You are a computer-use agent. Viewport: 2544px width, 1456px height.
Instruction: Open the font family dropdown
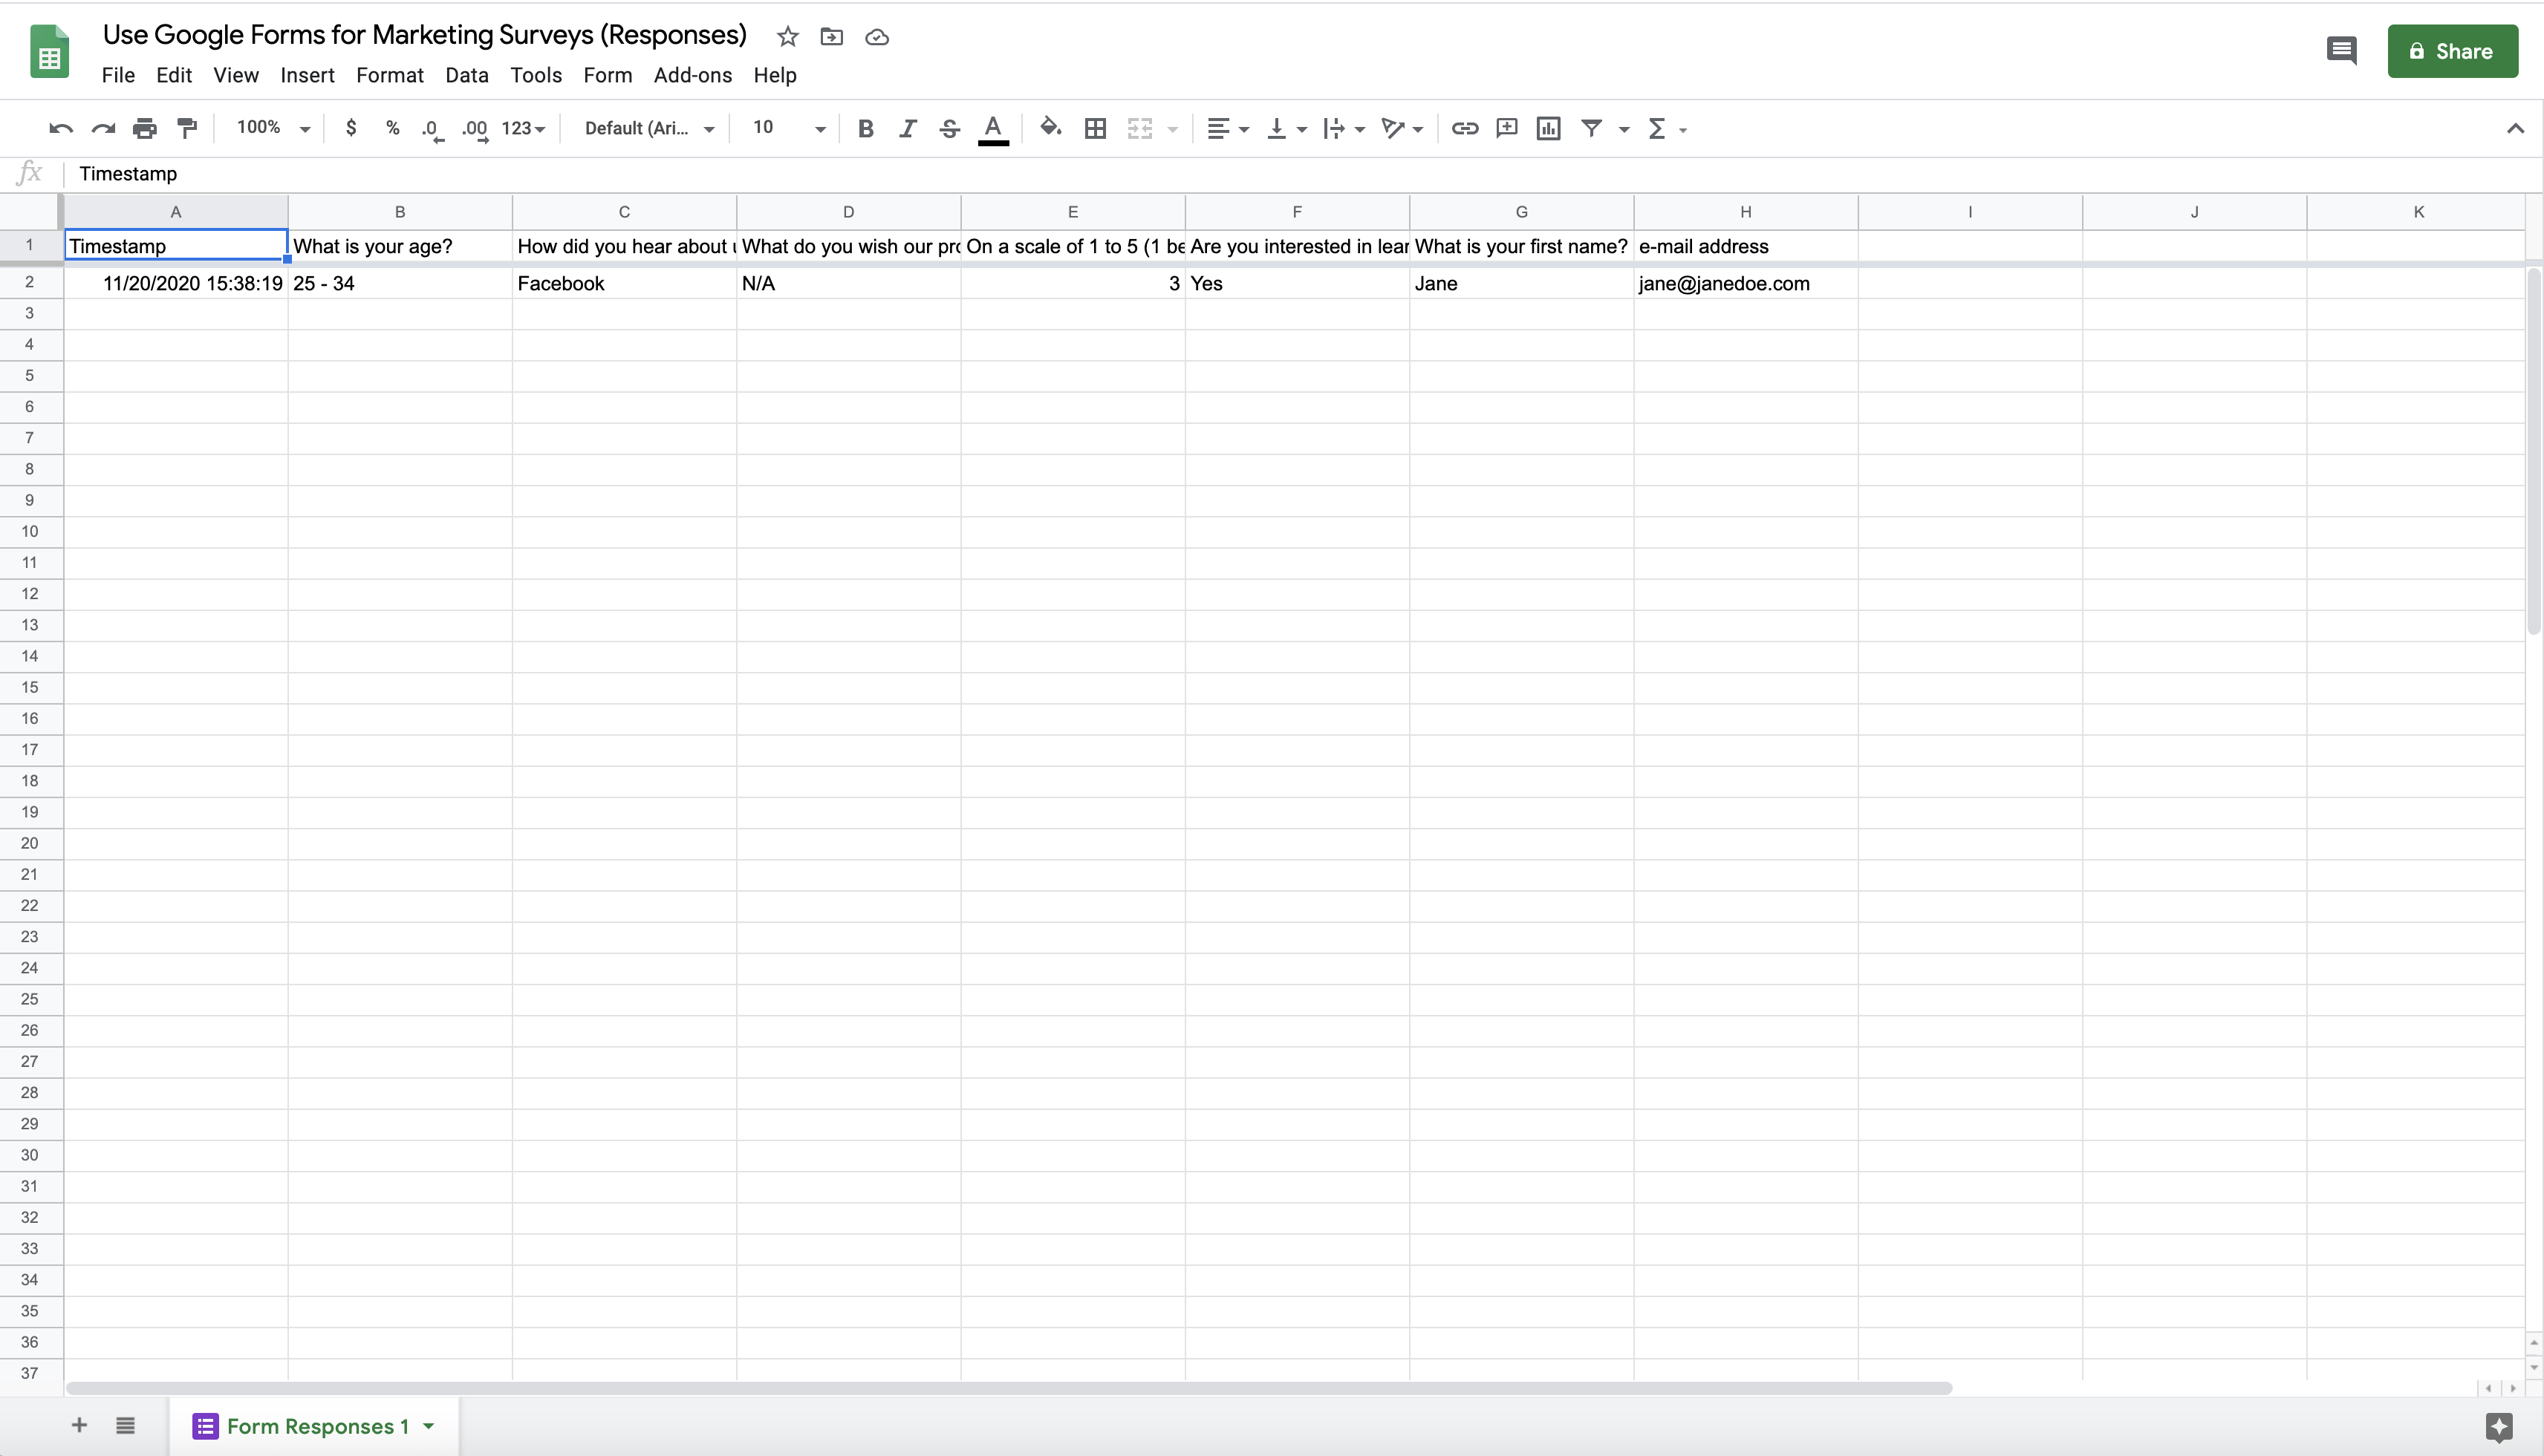[649, 128]
